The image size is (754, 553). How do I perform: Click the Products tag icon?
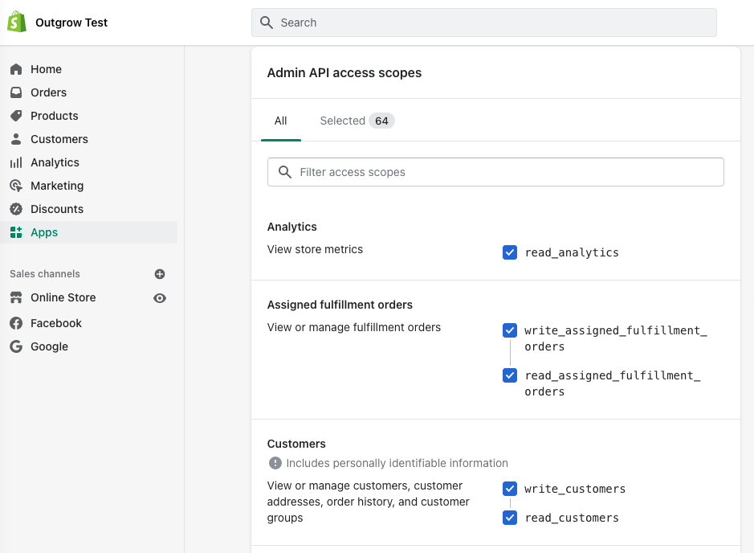[16, 116]
